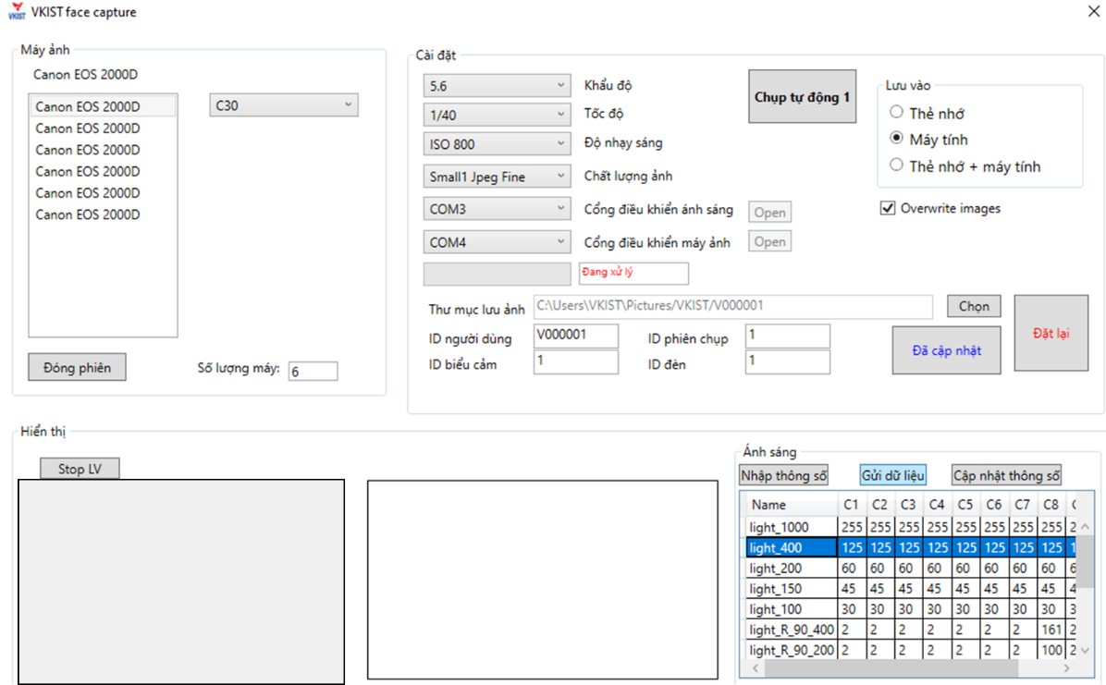Open the ISO 800 sensitivity dropdown

497,144
